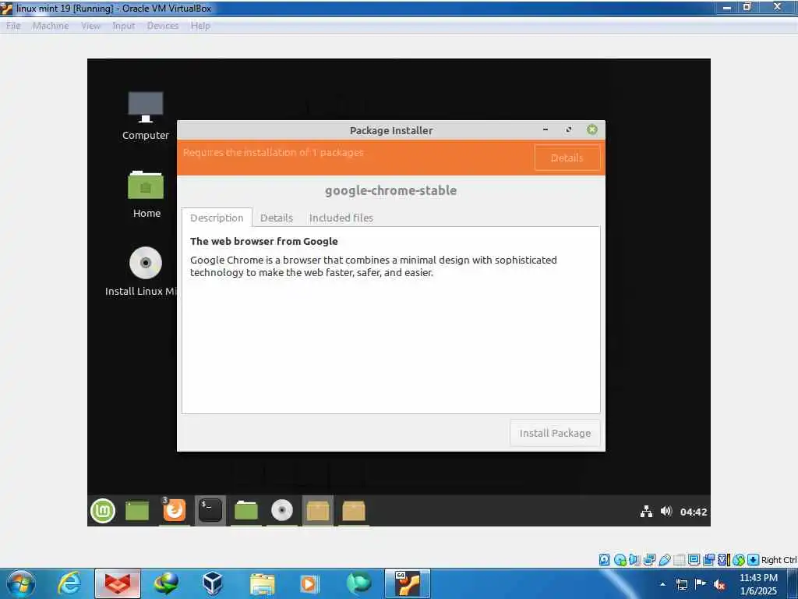The image size is (798, 599).
Task: Click the media player taskbar icon
Action: [309, 583]
